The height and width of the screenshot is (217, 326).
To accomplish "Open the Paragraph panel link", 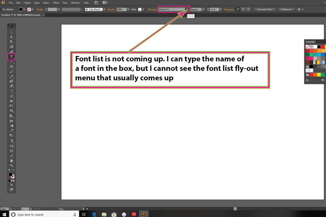I will click(x=229, y=9).
